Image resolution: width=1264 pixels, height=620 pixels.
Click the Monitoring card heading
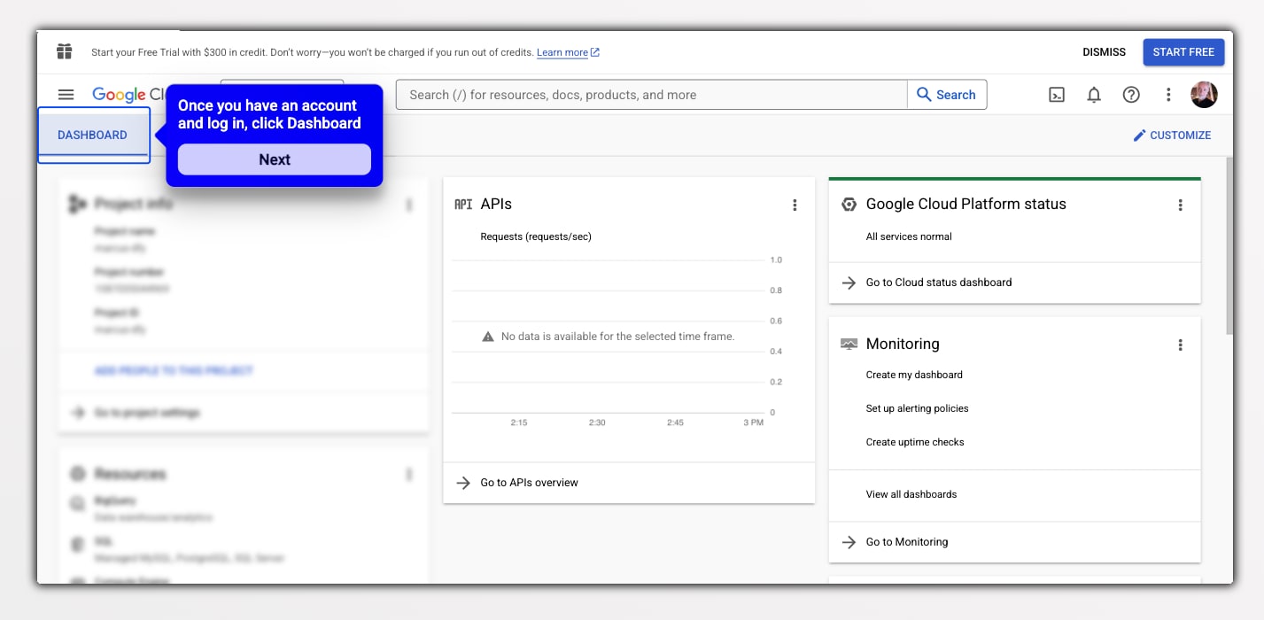[x=903, y=344]
